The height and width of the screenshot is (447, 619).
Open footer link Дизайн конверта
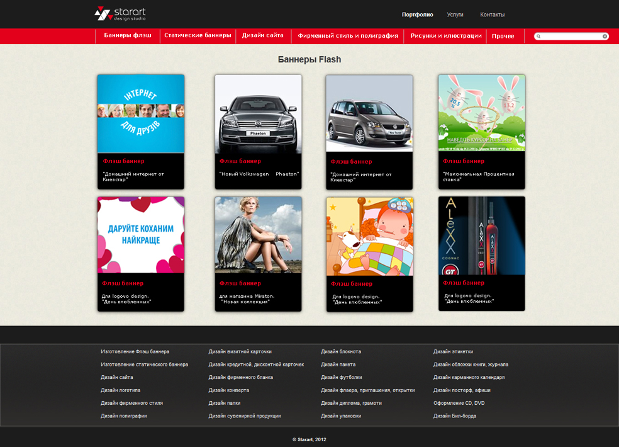[229, 390]
